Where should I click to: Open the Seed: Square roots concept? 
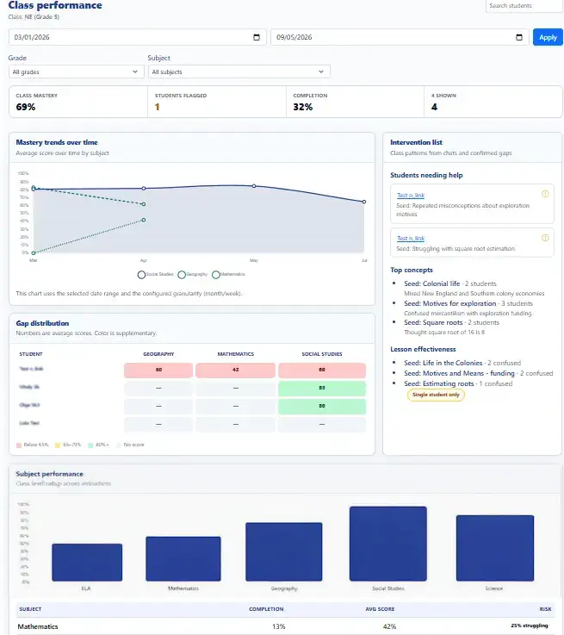[x=433, y=322]
